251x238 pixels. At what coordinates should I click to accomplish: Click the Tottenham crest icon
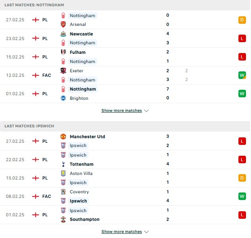[x=63, y=164]
